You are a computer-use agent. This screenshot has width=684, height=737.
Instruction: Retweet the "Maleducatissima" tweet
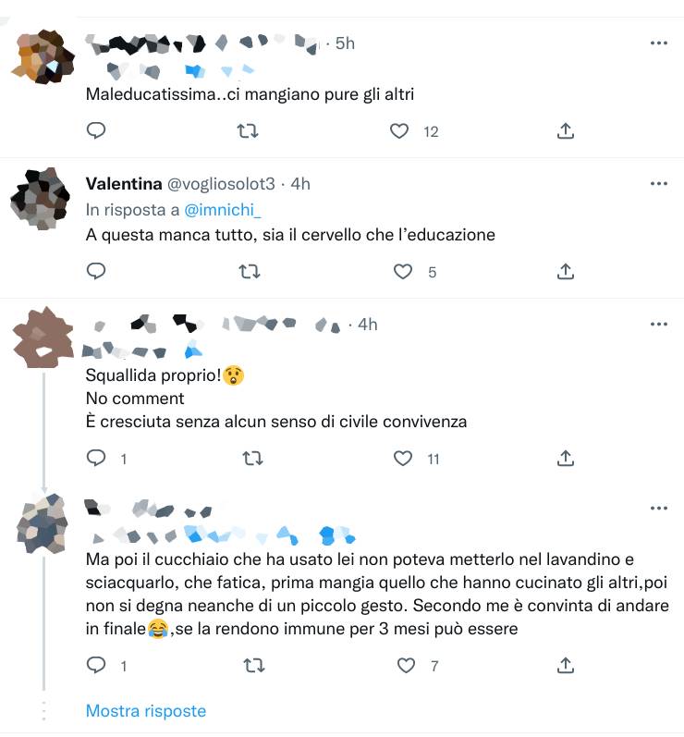pyautogui.click(x=248, y=130)
